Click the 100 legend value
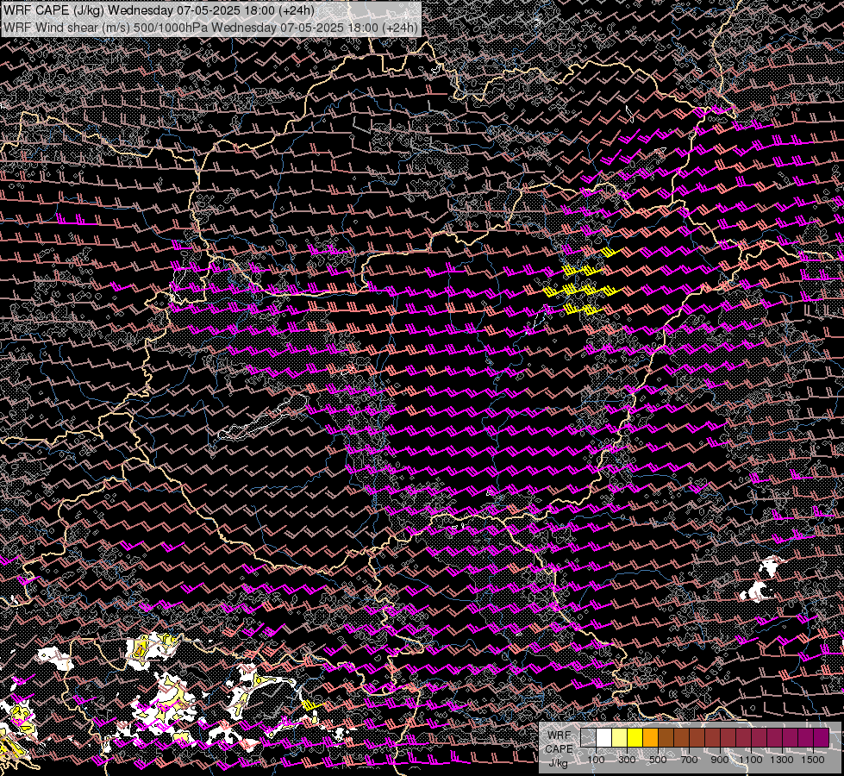Viewport: 844px width, 776px height. click(596, 760)
